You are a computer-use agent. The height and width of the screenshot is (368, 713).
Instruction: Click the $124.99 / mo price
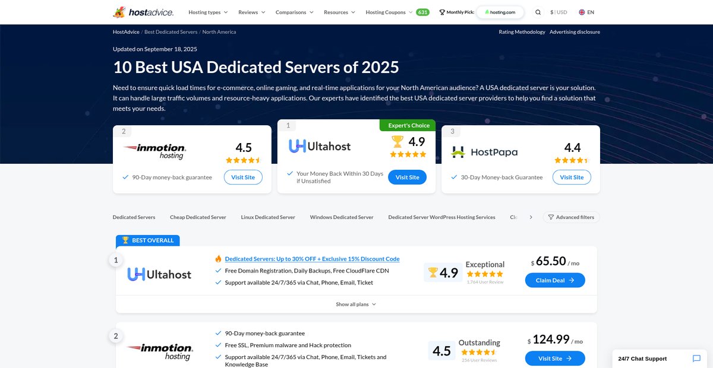pos(555,340)
